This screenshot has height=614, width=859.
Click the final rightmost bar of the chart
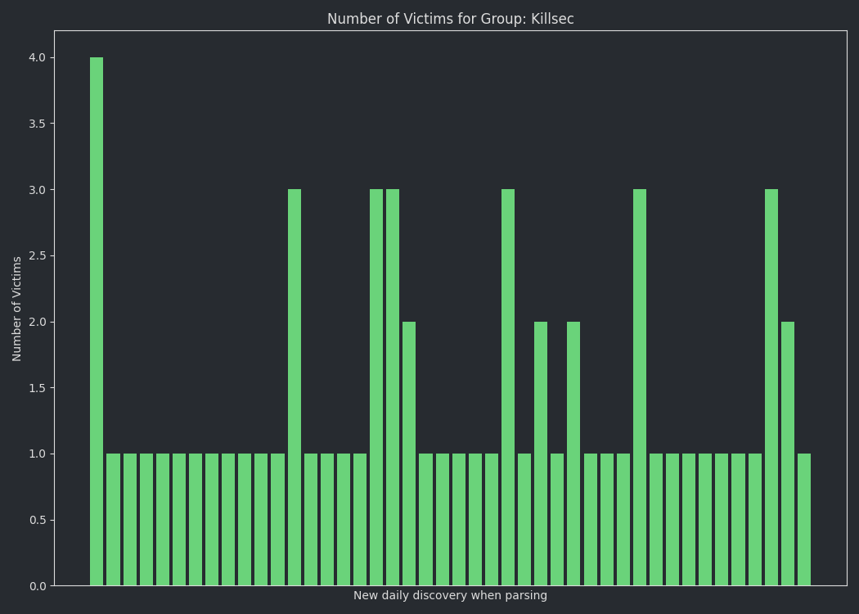(804, 520)
